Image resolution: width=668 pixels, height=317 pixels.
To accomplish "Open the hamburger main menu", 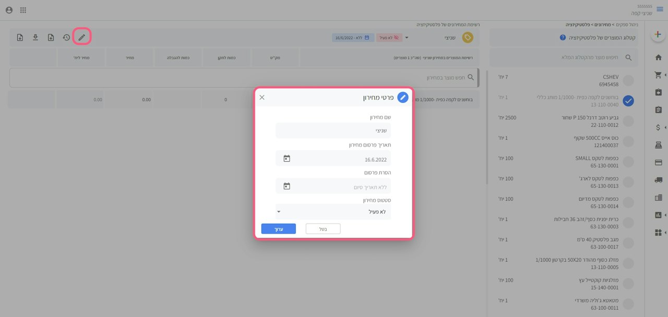I will pyautogui.click(x=660, y=9).
